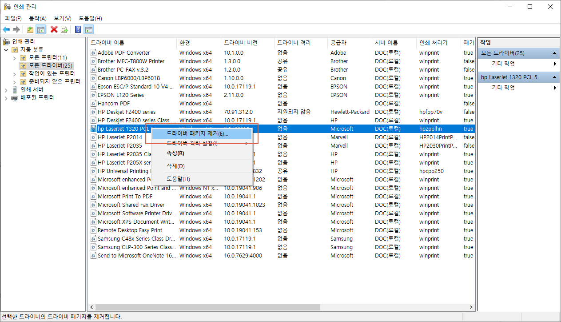Collapse the hp LaserJet 1320 PCL 5 action section

click(x=555, y=77)
